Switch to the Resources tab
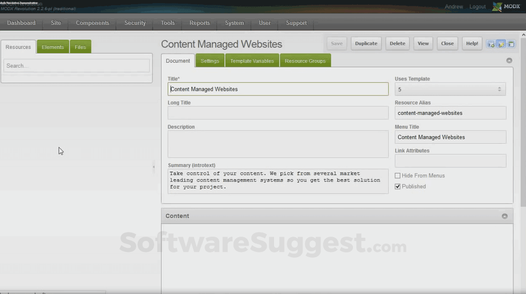 pos(18,47)
